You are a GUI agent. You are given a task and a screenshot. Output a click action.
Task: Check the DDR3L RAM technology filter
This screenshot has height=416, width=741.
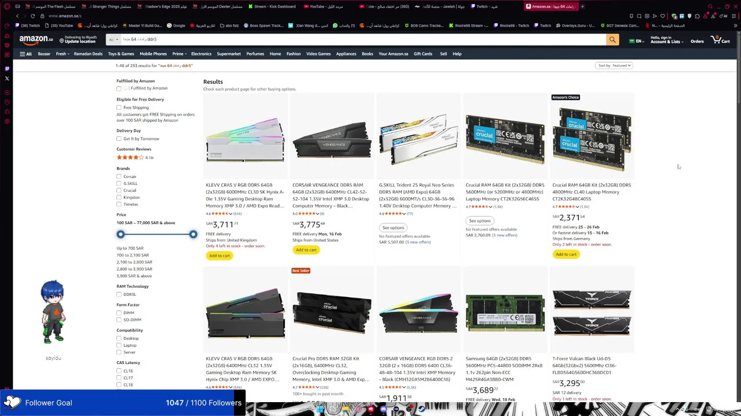point(119,294)
